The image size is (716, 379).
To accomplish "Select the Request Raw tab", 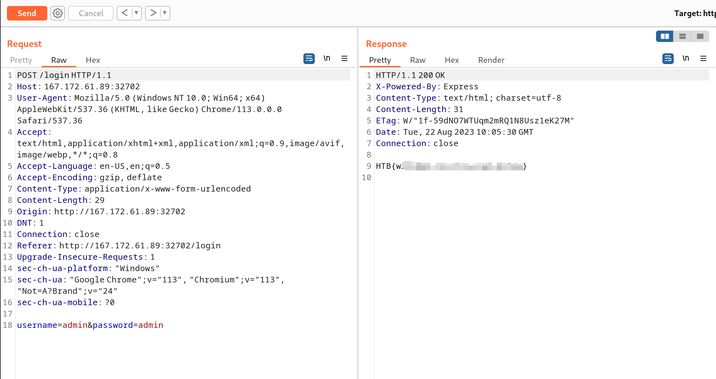I will pyautogui.click(x=59, y=60).
